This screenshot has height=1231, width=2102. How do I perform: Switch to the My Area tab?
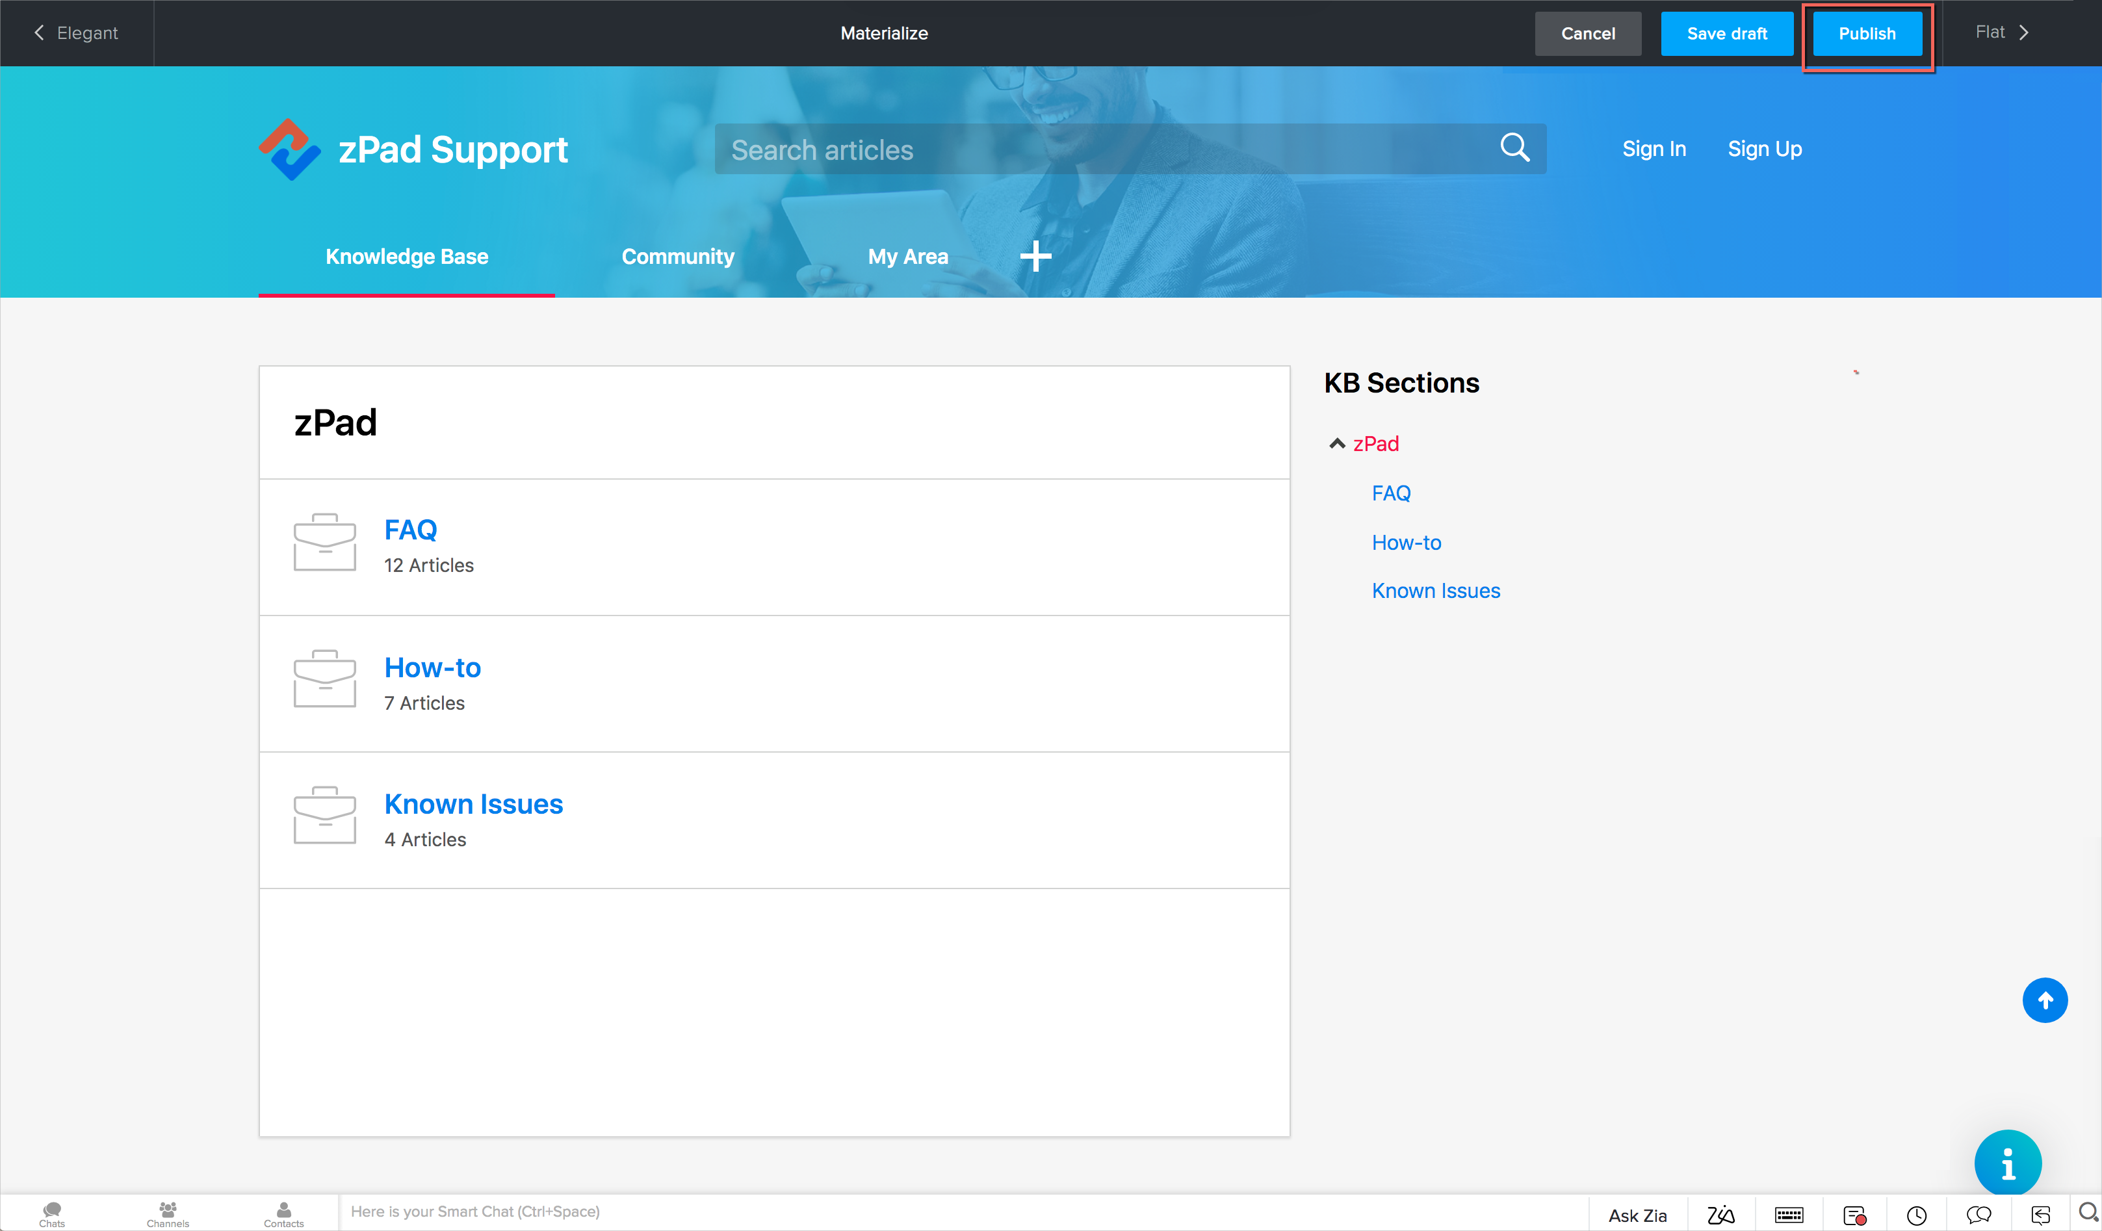[907, 256]
